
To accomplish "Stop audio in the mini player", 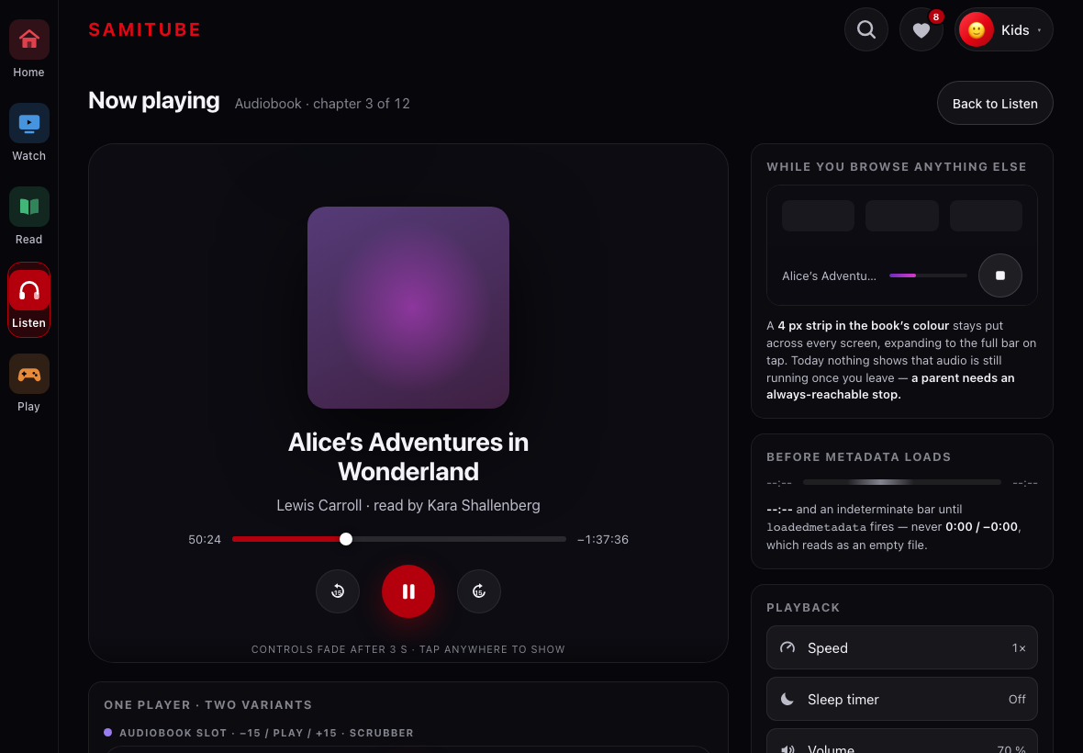I will [1000, 275].
